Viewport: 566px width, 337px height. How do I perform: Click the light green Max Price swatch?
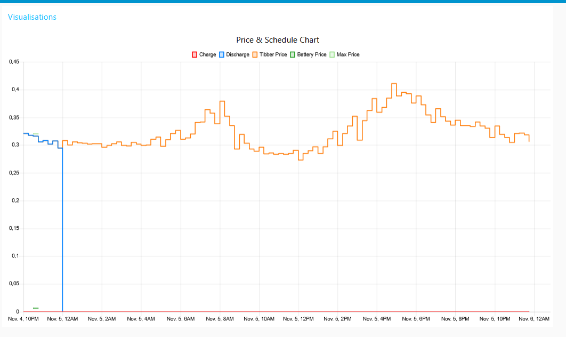(x=332, y=54)
